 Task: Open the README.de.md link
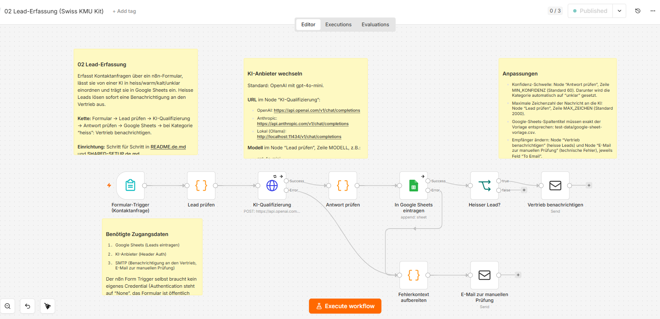click(x=168, y=147)
